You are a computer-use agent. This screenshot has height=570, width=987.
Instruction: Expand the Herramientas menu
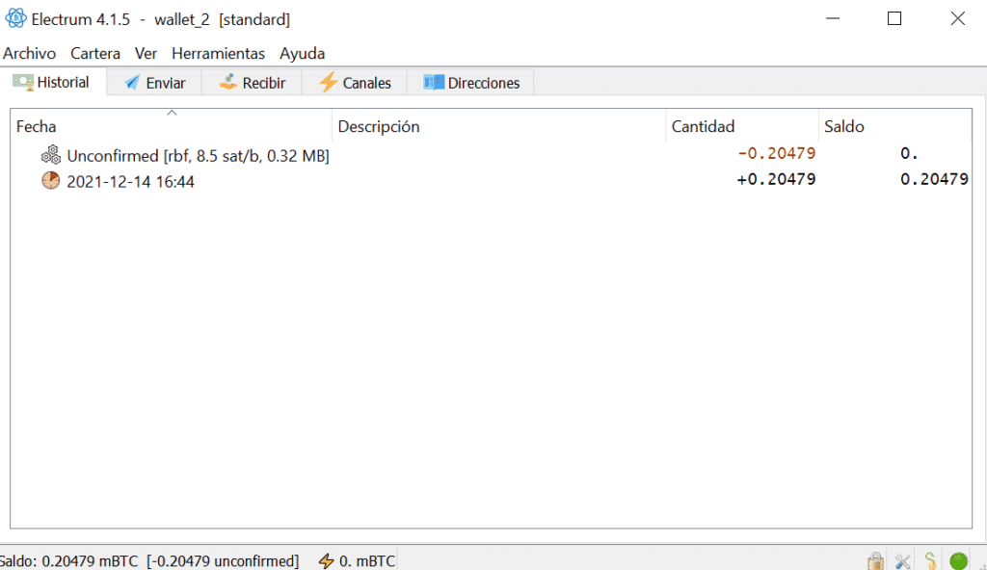[218, 54]
